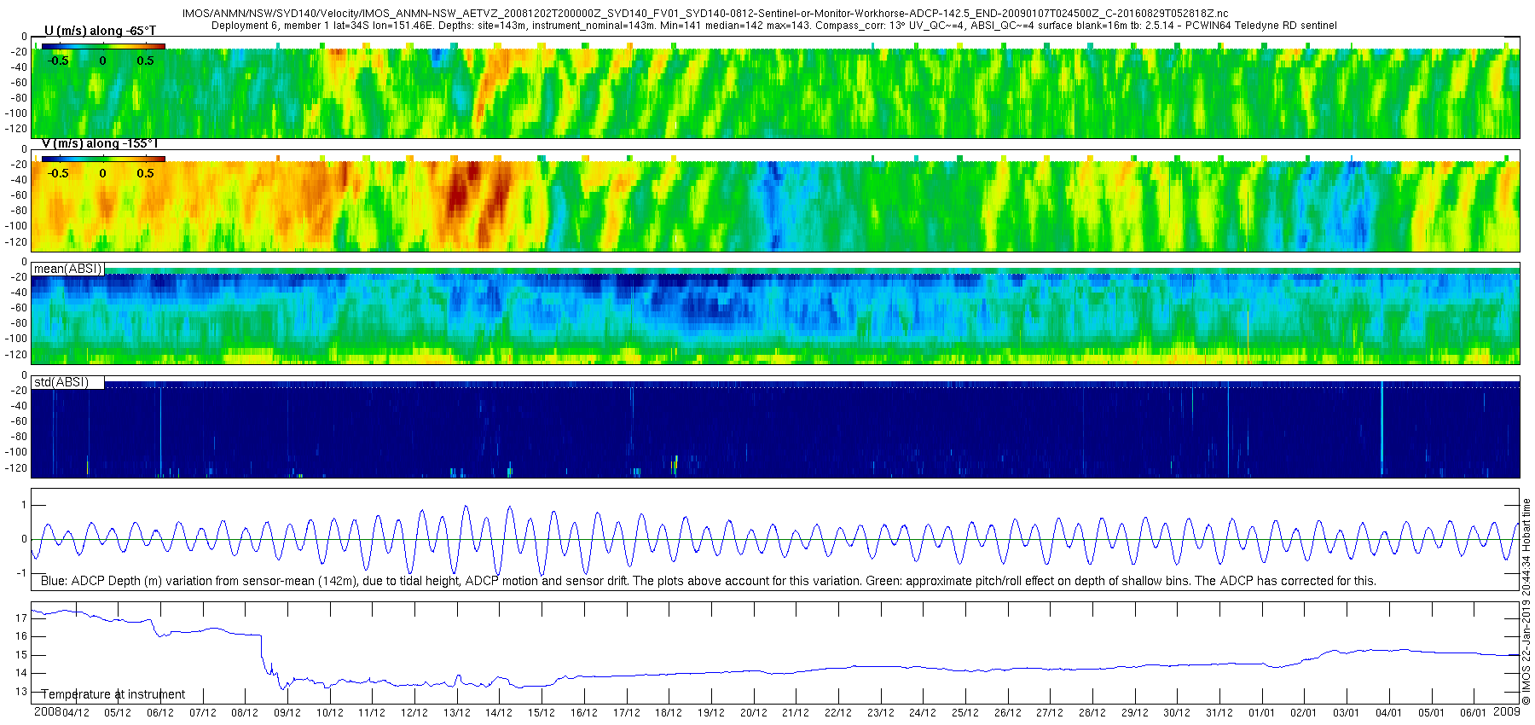Select the 'U (m/s) along -65°T' panel title
The height and width of the screenshot is (725, 1535).
[100, 31]
